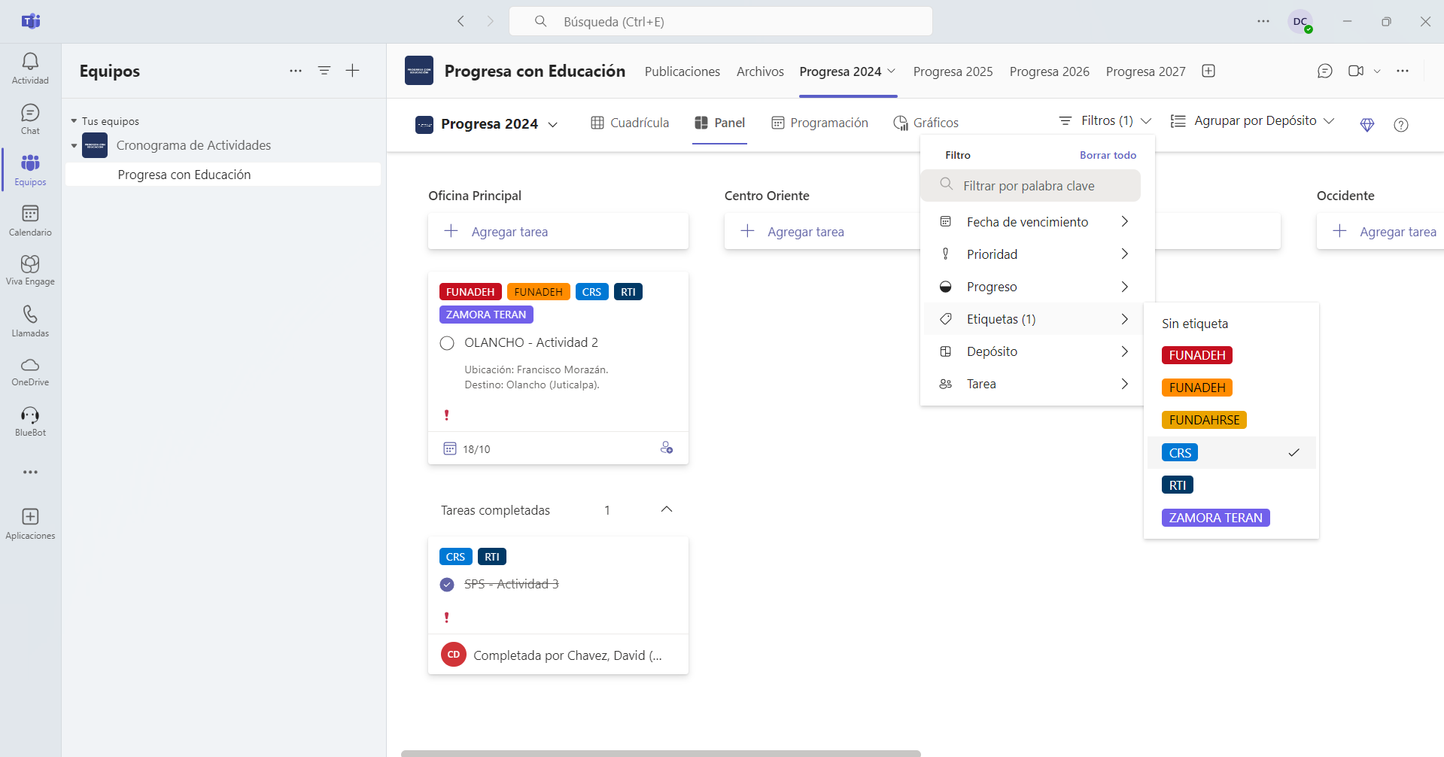
Task: Open Aplicaciones store icon
Action: 30,524
